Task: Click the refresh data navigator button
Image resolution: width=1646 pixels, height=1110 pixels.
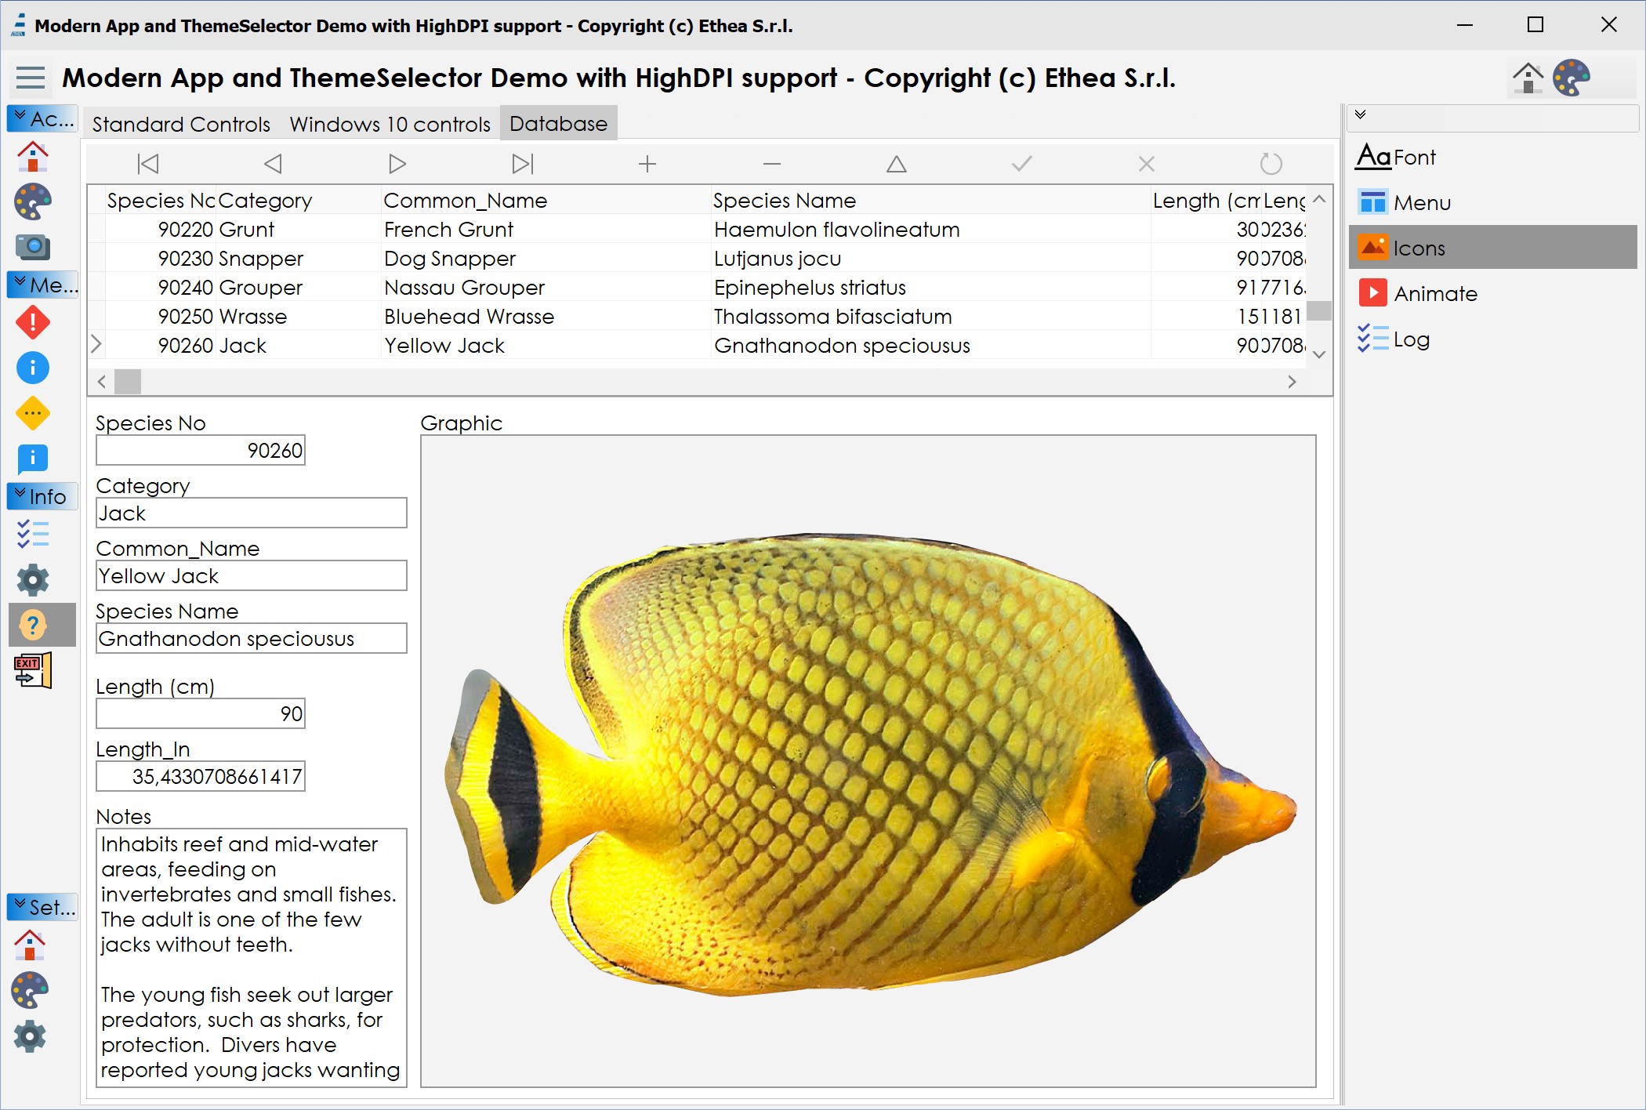Action: coord(1271,164)
